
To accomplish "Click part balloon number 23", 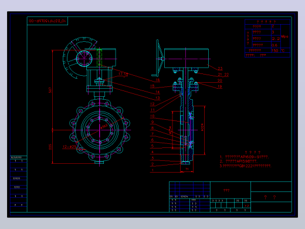I will coord(220,69).
